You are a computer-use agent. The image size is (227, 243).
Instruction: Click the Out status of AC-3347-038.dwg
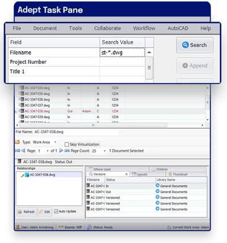pyautogui.click(x=70, y=111)
